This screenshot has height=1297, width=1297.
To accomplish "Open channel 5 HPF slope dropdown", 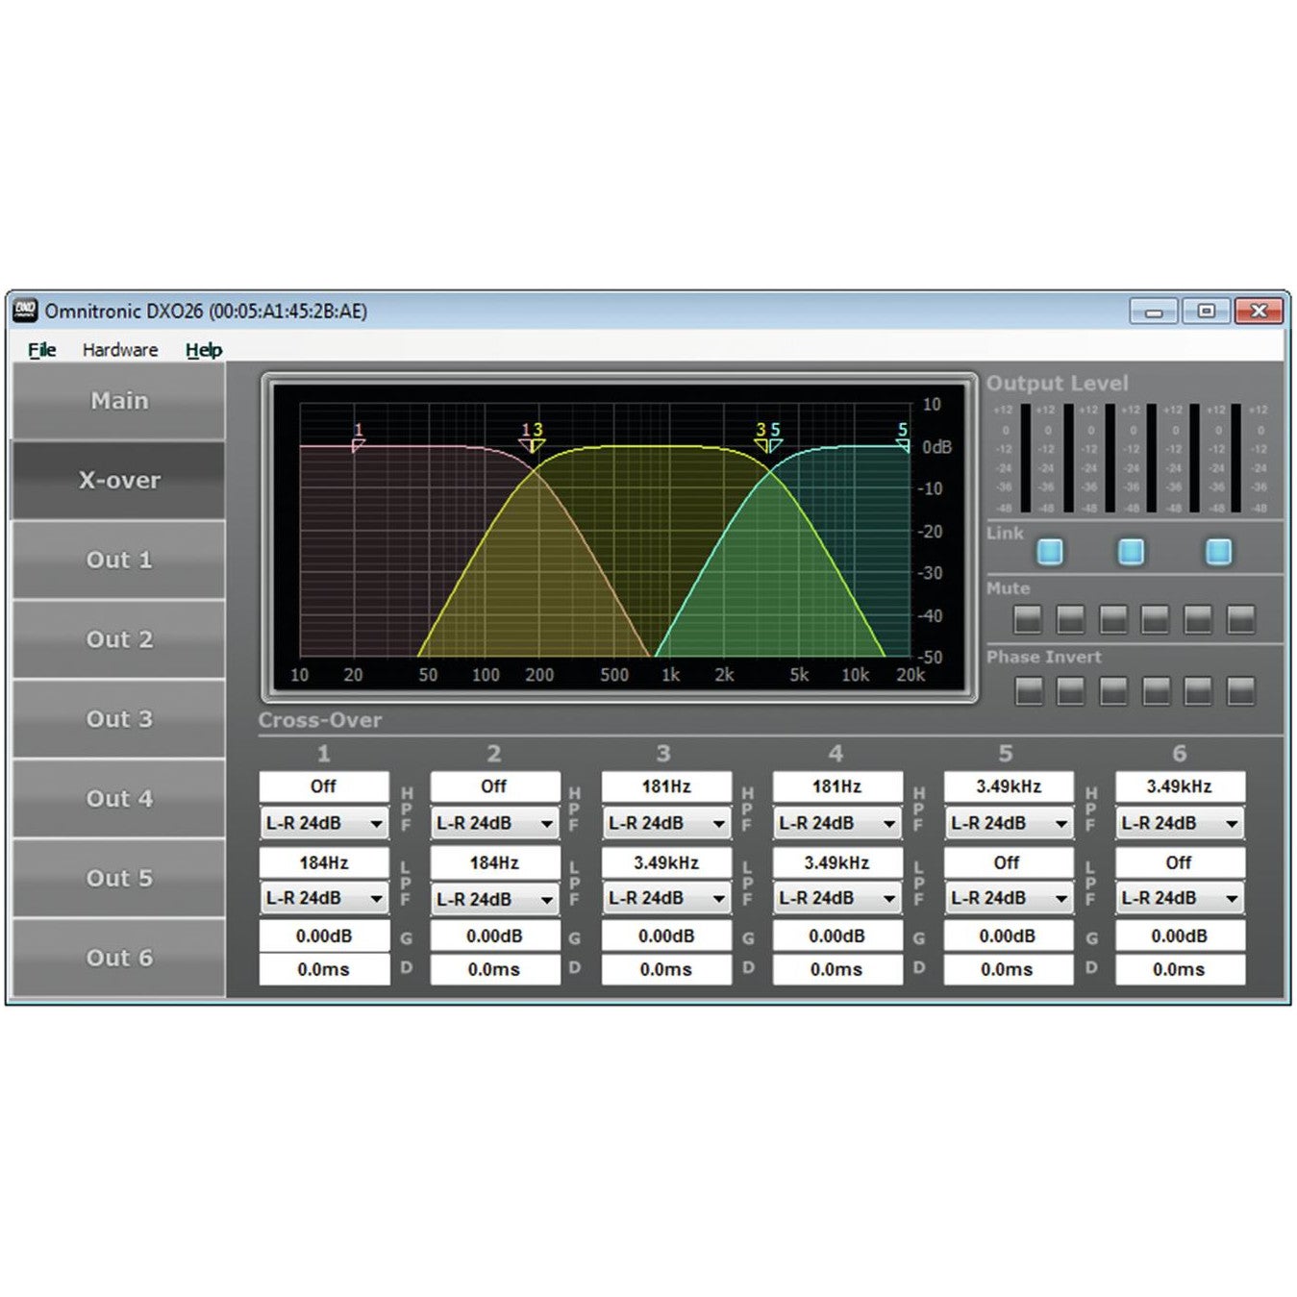I will (1008, 823).
